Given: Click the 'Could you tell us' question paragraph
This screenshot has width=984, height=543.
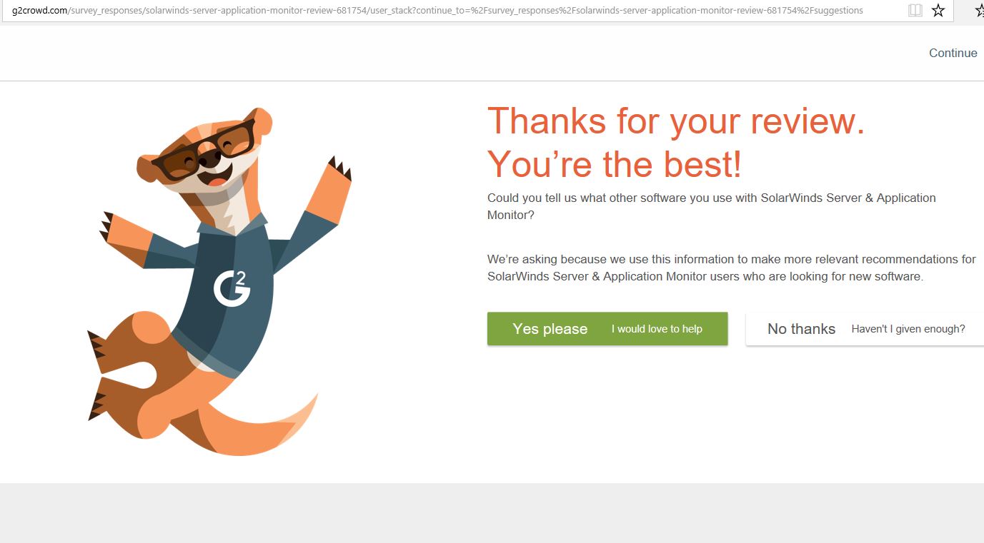Looking at the screenshot, I should click(x=712, y=206).
